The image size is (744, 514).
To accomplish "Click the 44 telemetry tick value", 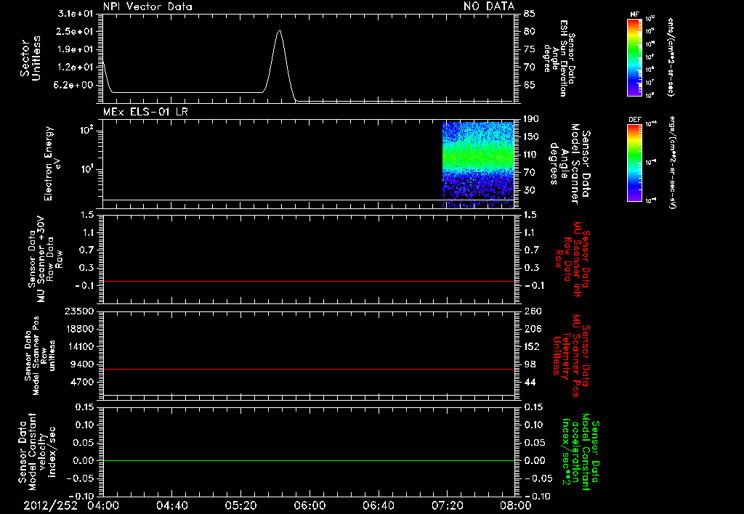I will click(x=529, y=382).
